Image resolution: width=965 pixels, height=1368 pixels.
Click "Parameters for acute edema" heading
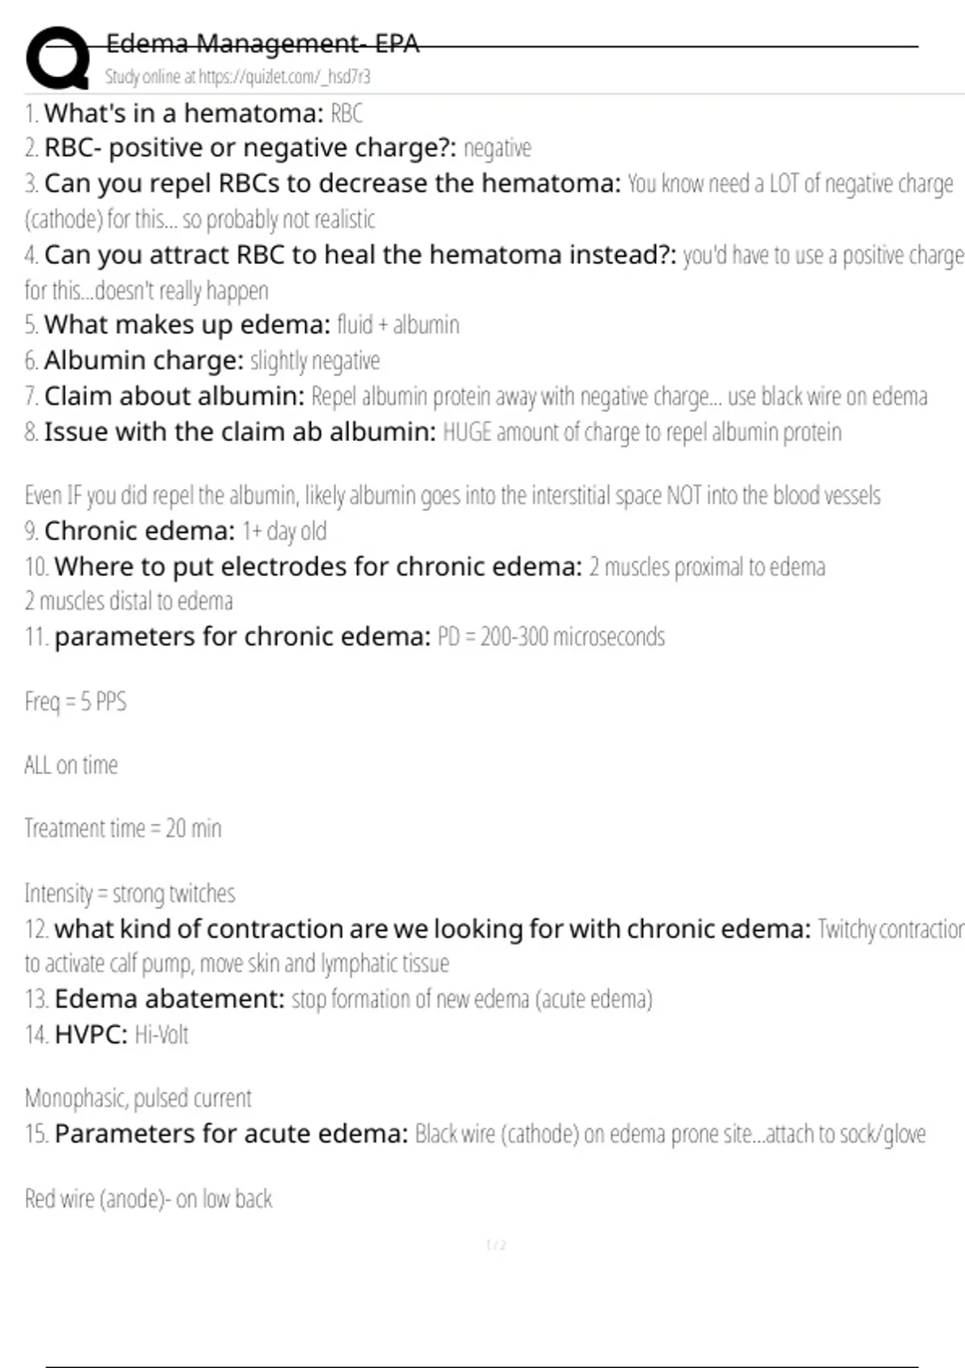[x=232, y=1134]
